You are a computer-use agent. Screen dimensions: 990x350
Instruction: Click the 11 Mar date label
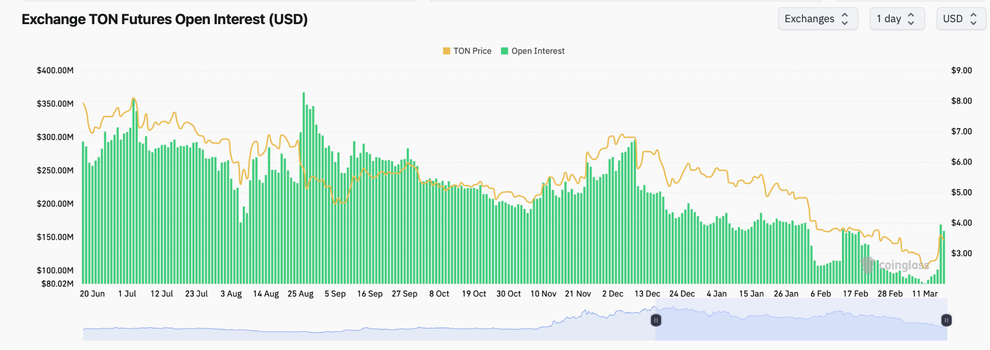[x=925, y=294]
